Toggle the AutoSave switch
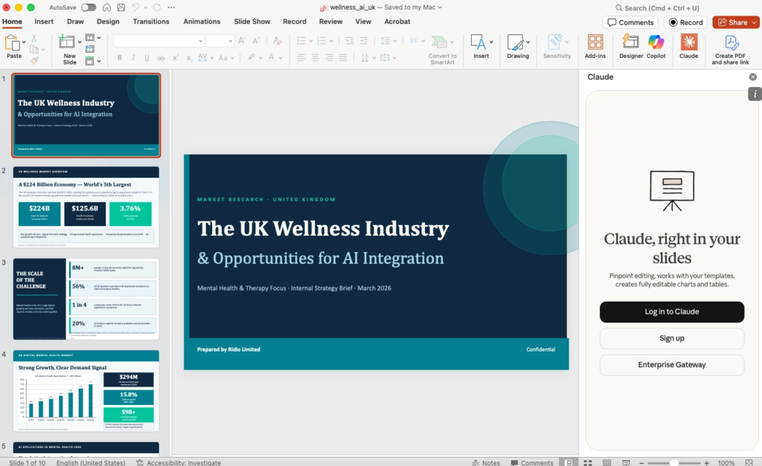The height and width of the screenshot is (466, 762). [x=89, y=7]
